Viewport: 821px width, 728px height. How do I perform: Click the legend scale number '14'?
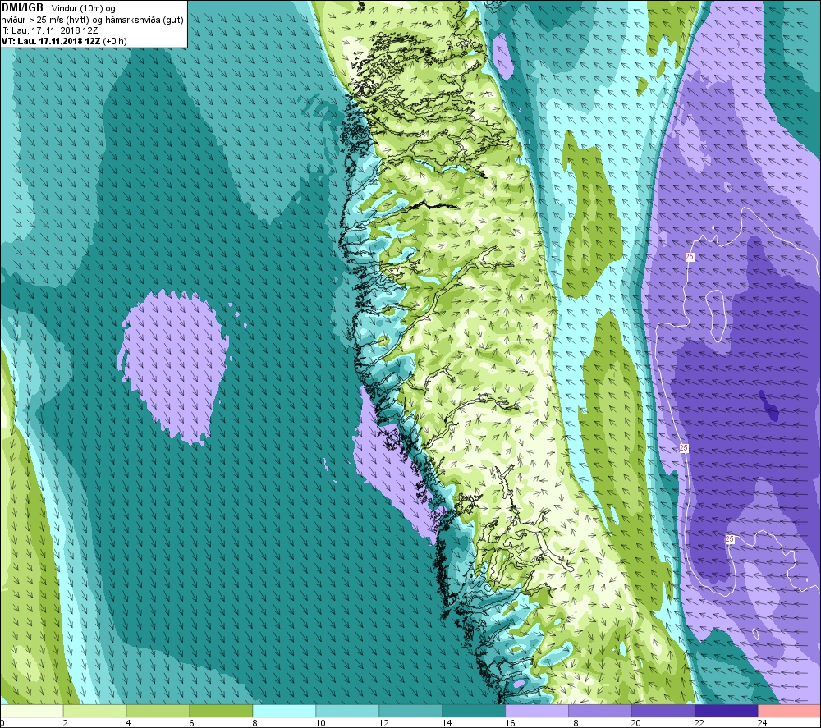tap(447, 723)
